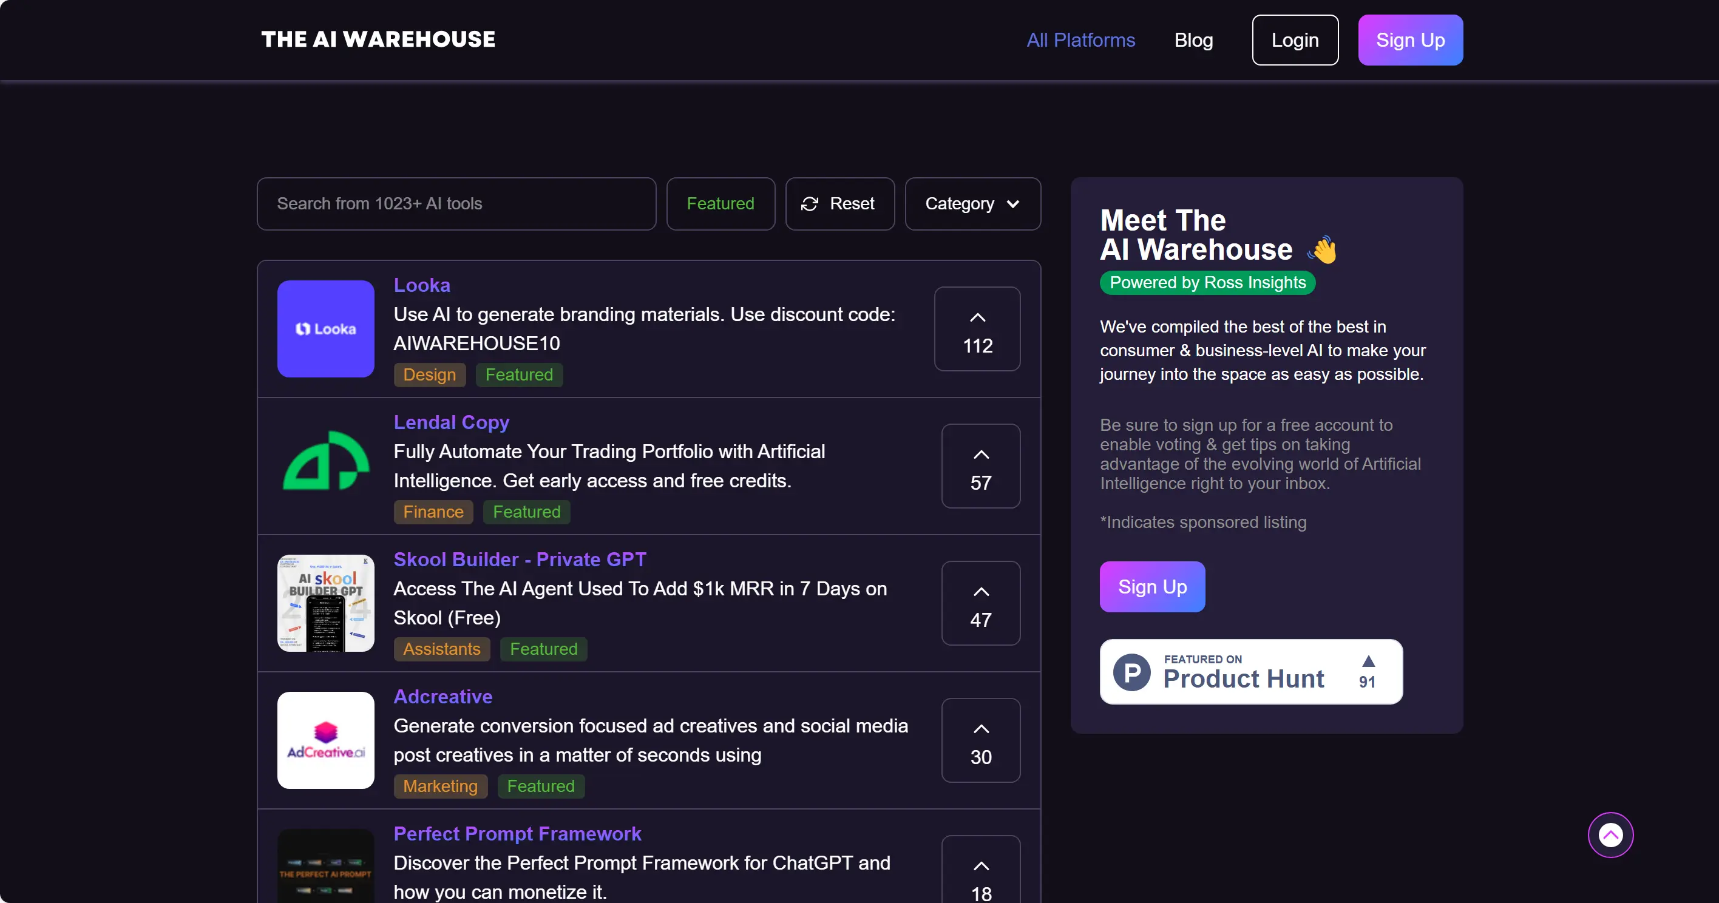Open the Product Hunt featured badge
Viewport: 1719px width, 903px height.
pyautogui.click(x=1250, y=671)
